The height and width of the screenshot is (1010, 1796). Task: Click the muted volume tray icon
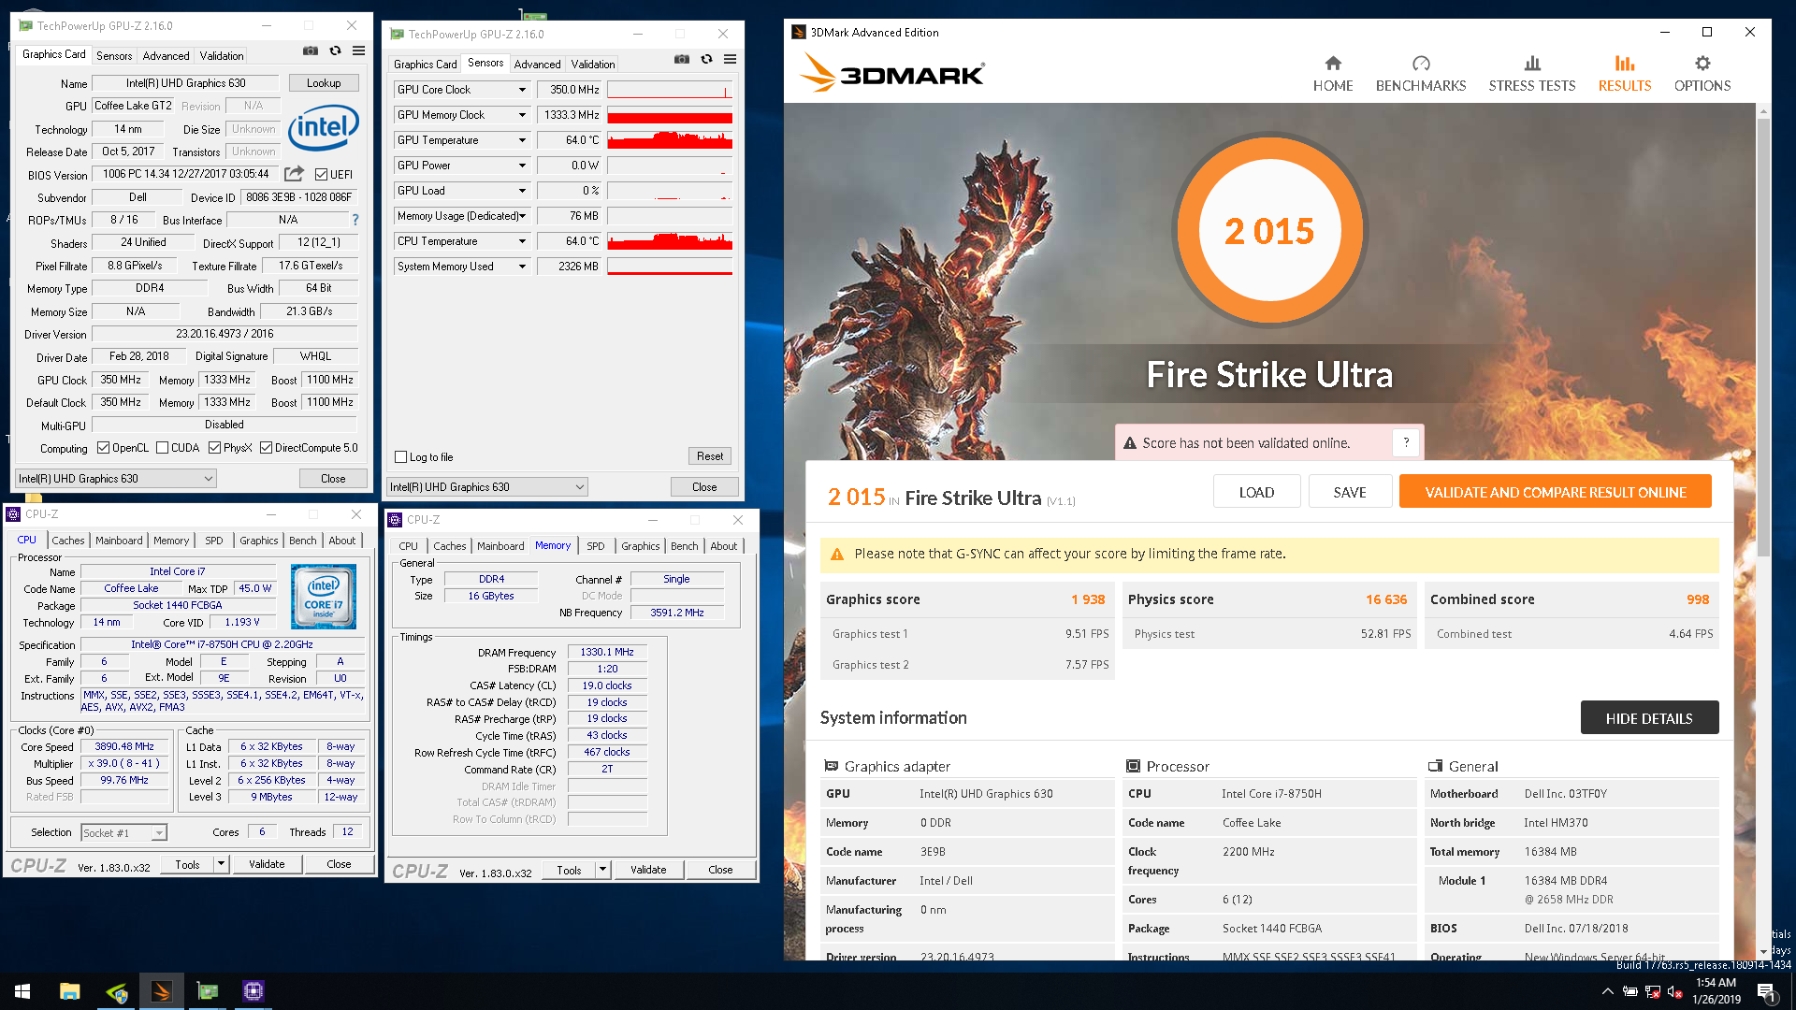click(1675, 991)
